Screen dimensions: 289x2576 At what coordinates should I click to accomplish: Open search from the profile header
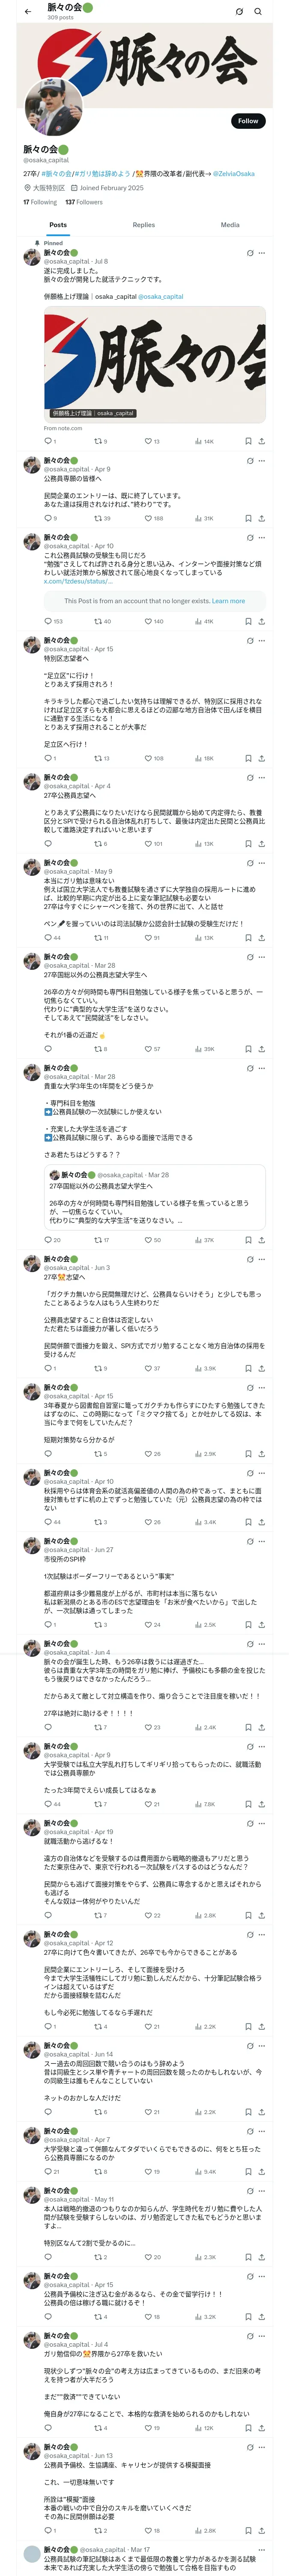tap(258, 11)
